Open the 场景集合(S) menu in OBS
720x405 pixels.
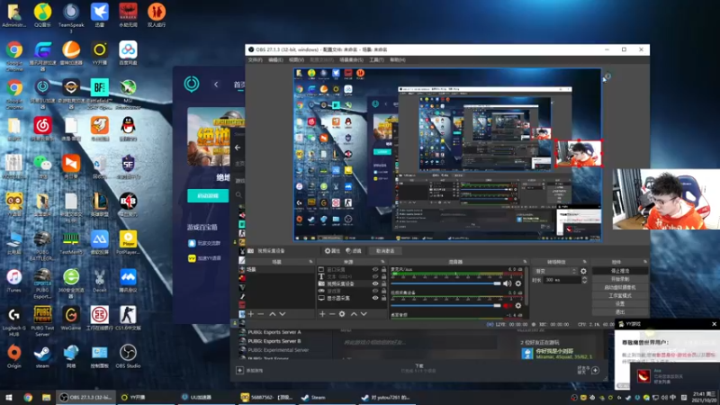click(x=351, y=60)
